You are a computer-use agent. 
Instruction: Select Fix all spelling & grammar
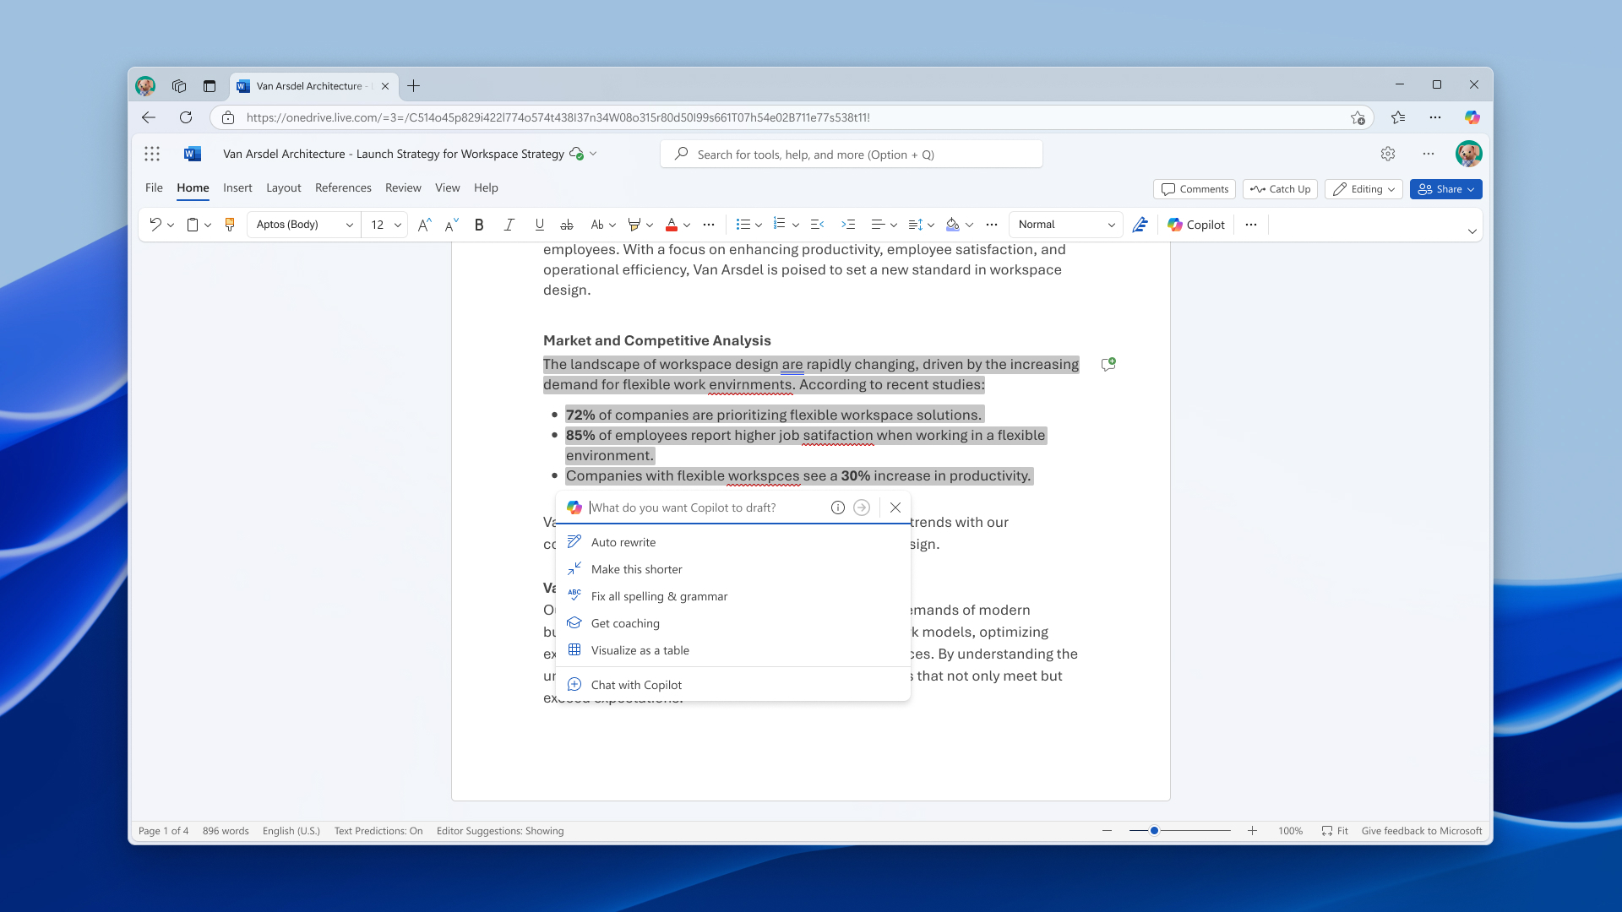[x=658, y=596]
